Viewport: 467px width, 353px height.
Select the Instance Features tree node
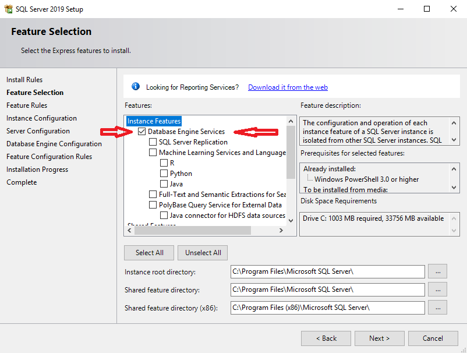(154, 121)
